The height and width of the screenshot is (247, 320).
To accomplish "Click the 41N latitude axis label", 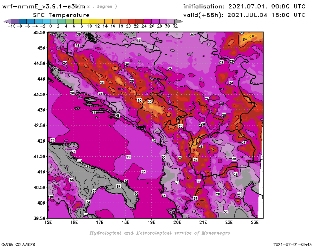I will tap(41, 172).
